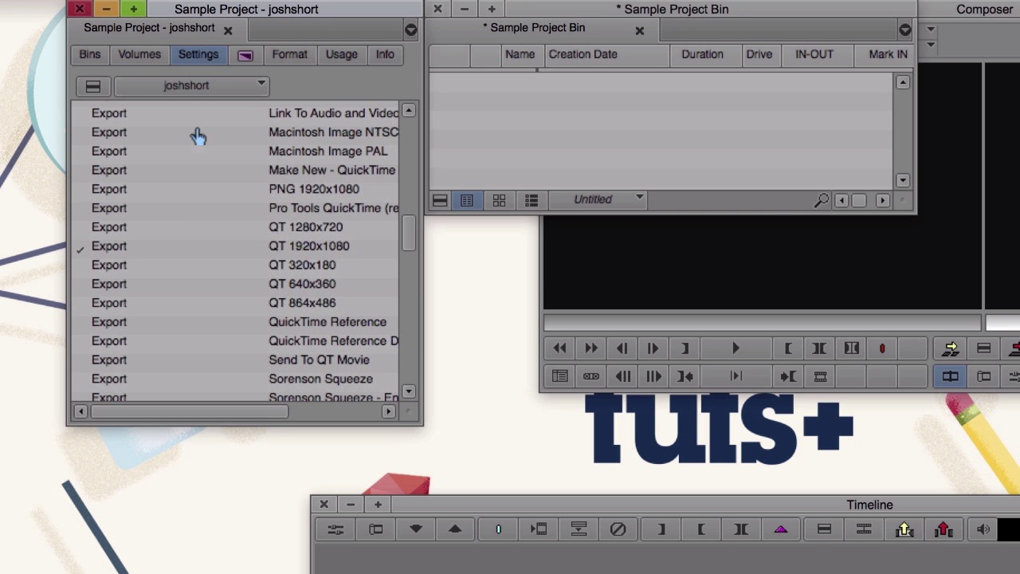
Task: Open the joshshort user profile dropdown
Action: 191,85
